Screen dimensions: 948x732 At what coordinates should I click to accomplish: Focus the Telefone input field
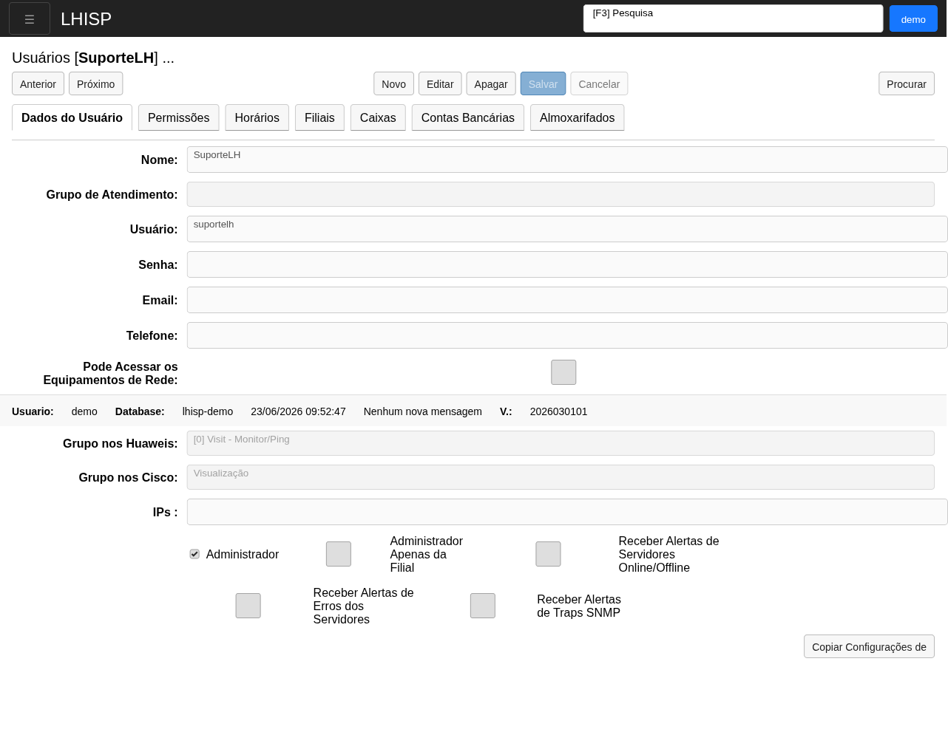567,335
